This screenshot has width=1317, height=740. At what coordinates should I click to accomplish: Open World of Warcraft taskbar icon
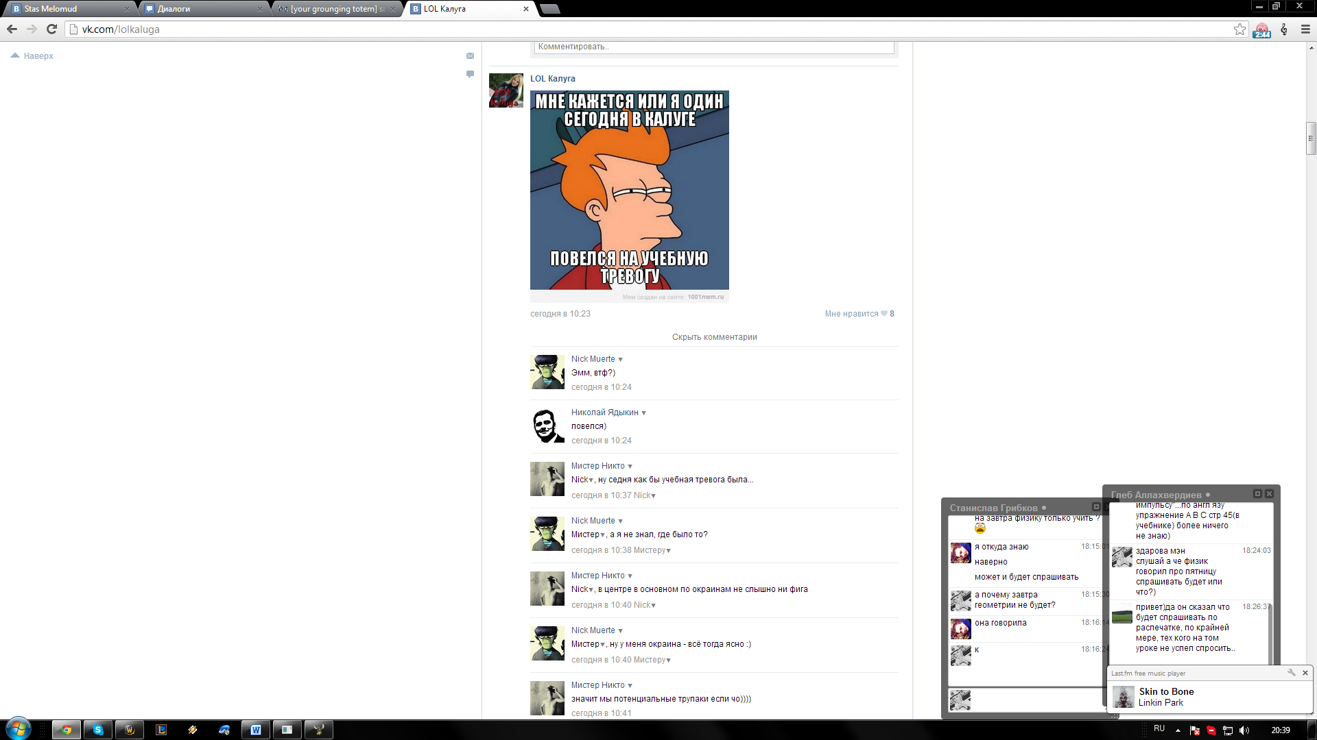(x=130, y=730)
